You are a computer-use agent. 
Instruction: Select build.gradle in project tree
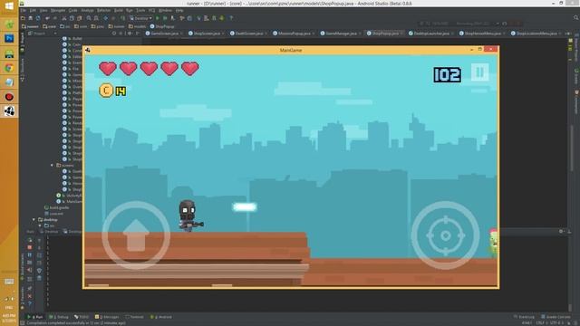pyautogui.click(x=56, y=207)
